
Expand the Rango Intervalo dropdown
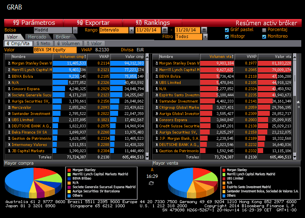coord(131,30)
